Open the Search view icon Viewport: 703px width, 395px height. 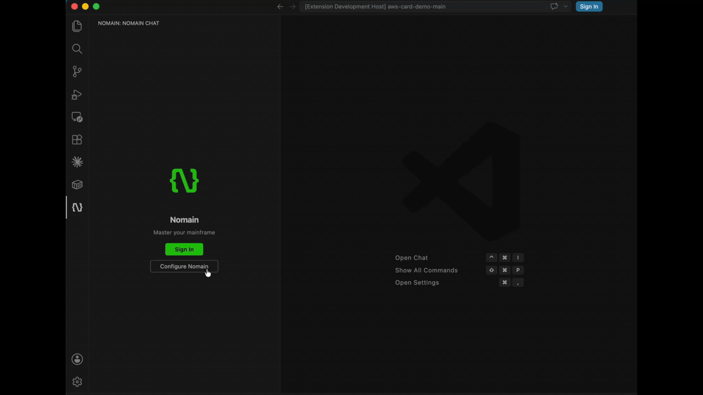tap(77, 49)
